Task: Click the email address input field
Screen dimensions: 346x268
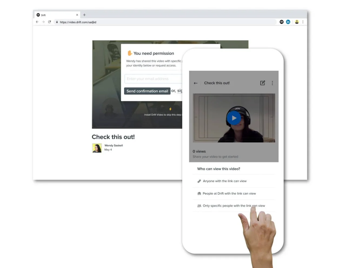Action: tap(153, 79)
